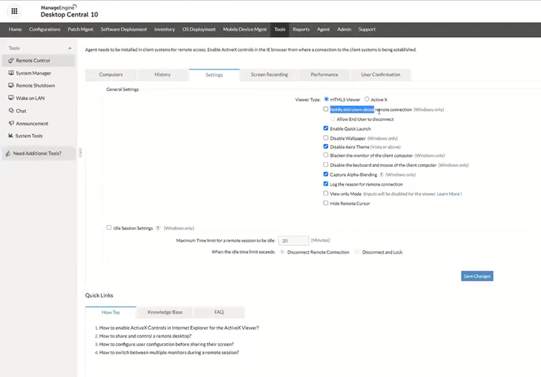This screenshot has width=541, height=377.
Task: Open How to share and control remote desktop
Action: 145,336
